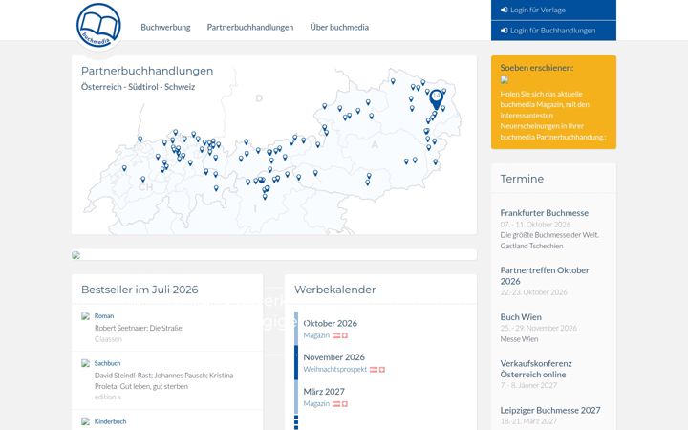Screen dimensions: 688x430
Task: Click the Swiss flag beside Weihnachtsprospekt
Action: (382, 370)
